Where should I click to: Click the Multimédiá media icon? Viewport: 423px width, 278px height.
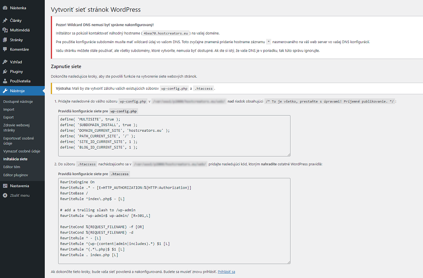(x=5, y=30)
